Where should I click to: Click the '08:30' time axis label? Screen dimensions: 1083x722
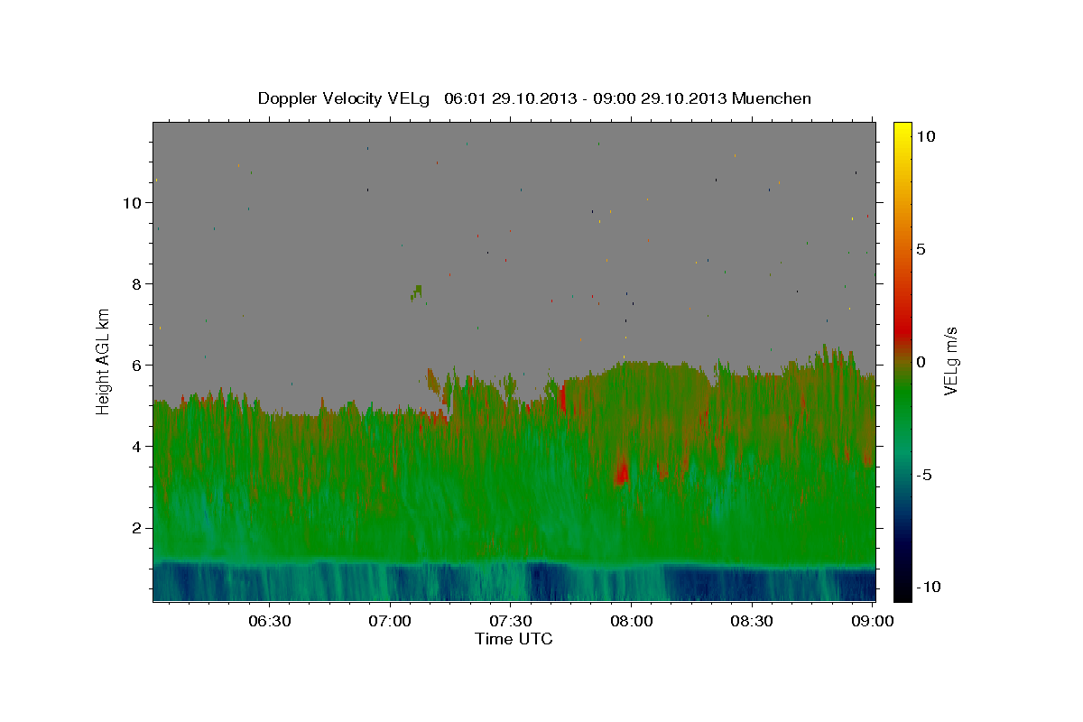point(753,621)
